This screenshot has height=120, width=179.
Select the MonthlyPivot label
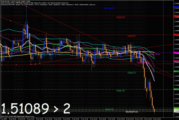click(x=132, y=112)
